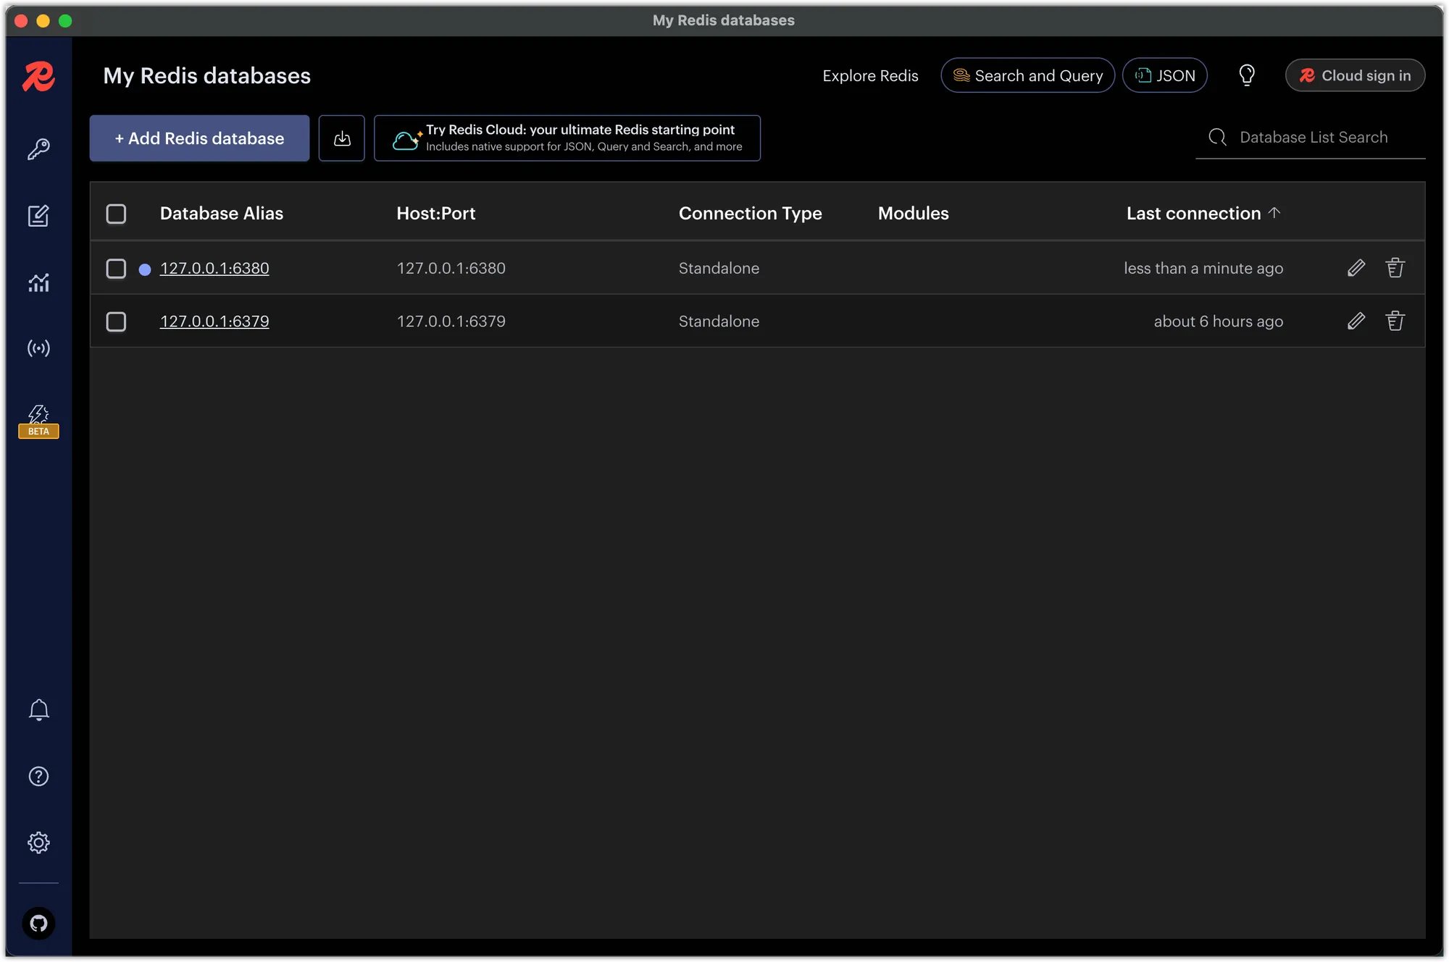
Task: Edit the 127.0.0.1:6380 database with pencil icon
Action: point(1356,268)
